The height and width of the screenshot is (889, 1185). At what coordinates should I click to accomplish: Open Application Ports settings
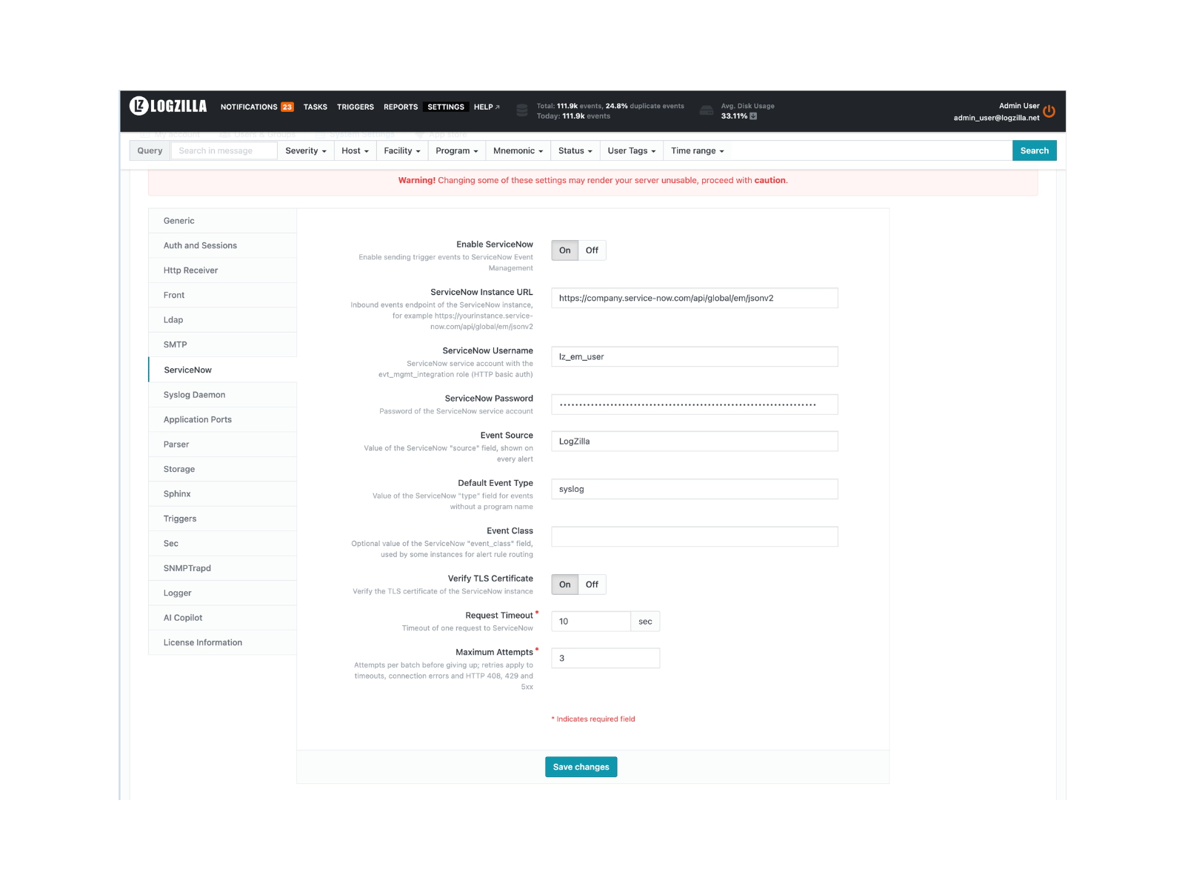223,419
